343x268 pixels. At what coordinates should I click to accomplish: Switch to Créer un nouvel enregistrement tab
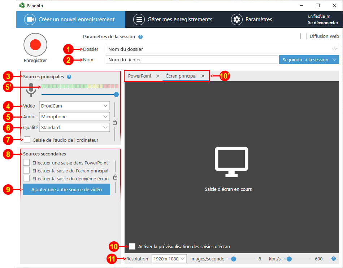(x=71, y=19)
